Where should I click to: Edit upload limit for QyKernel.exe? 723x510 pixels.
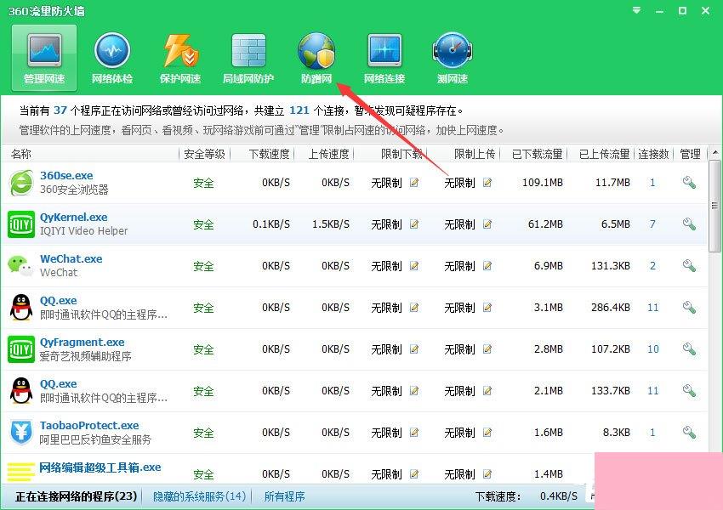coord(487,224)
